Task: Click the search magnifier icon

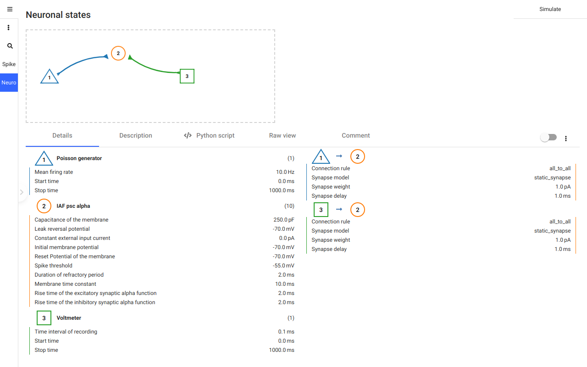Action: point(10,46)
